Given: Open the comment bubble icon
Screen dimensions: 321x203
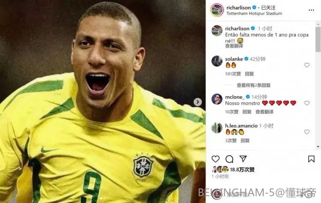Looking at the screenshot, I should click(x=229, y=159).
